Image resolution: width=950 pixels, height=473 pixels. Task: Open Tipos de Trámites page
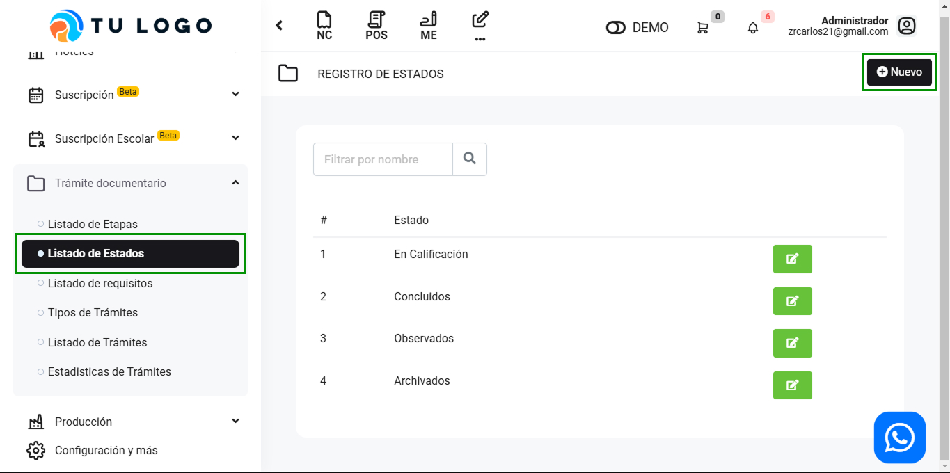click(93, 312)
